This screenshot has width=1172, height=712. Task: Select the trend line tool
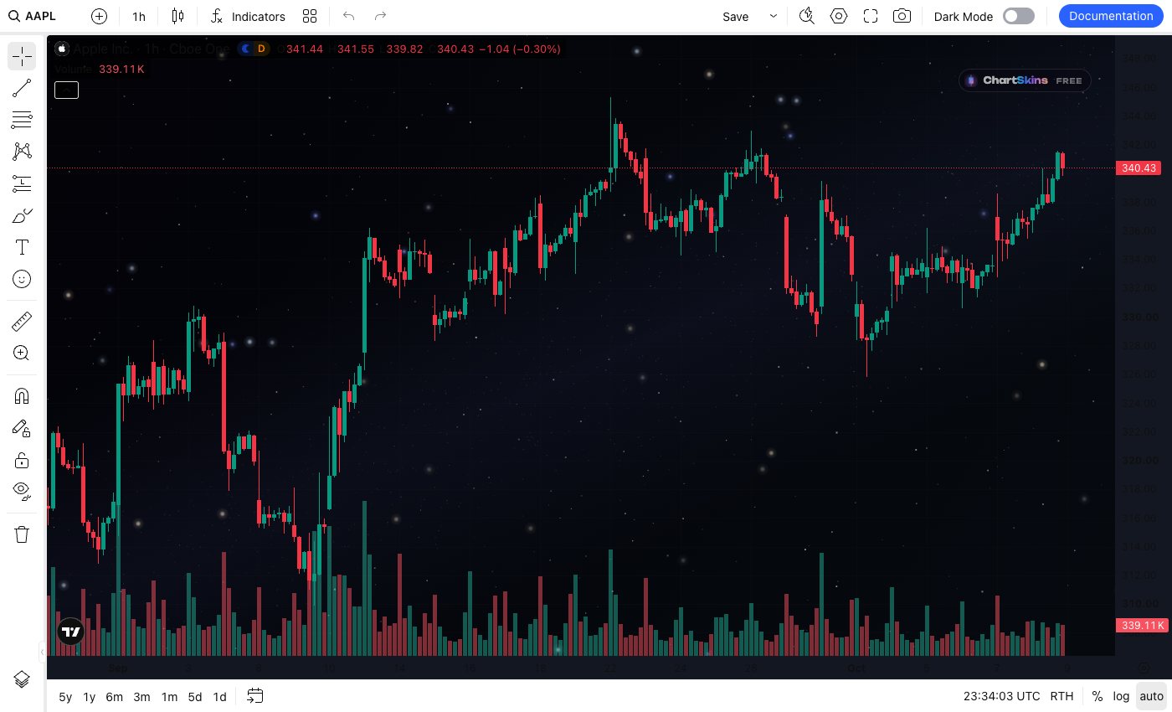pyautogui.click(x=22, y=88)
